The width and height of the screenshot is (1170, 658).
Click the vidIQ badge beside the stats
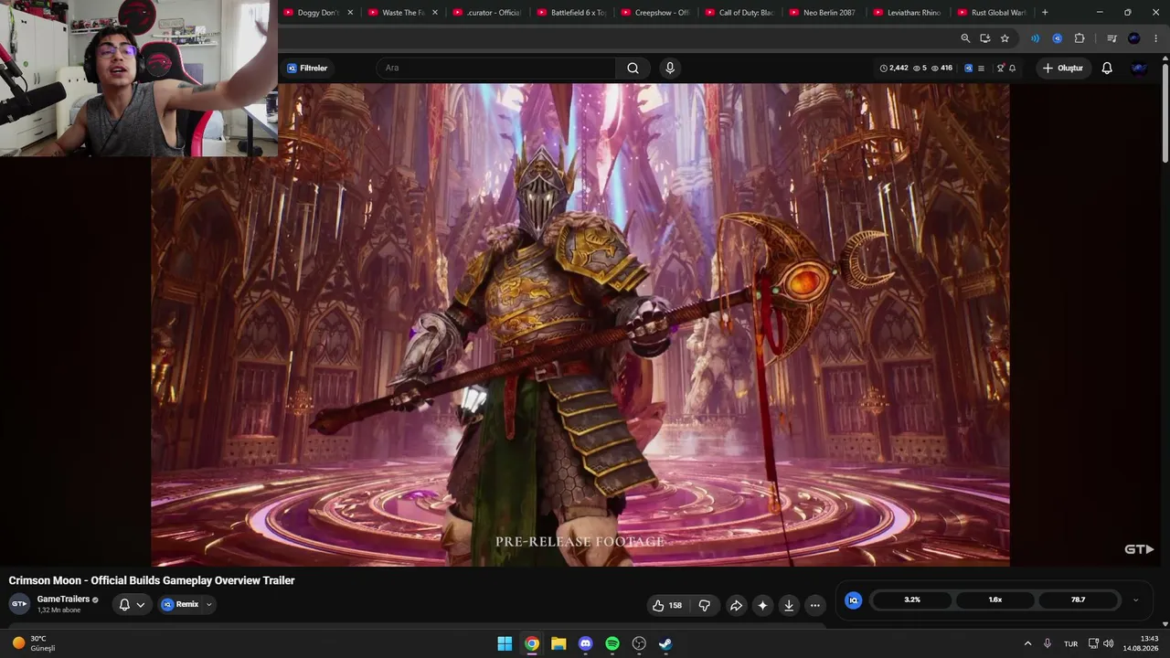853,600
